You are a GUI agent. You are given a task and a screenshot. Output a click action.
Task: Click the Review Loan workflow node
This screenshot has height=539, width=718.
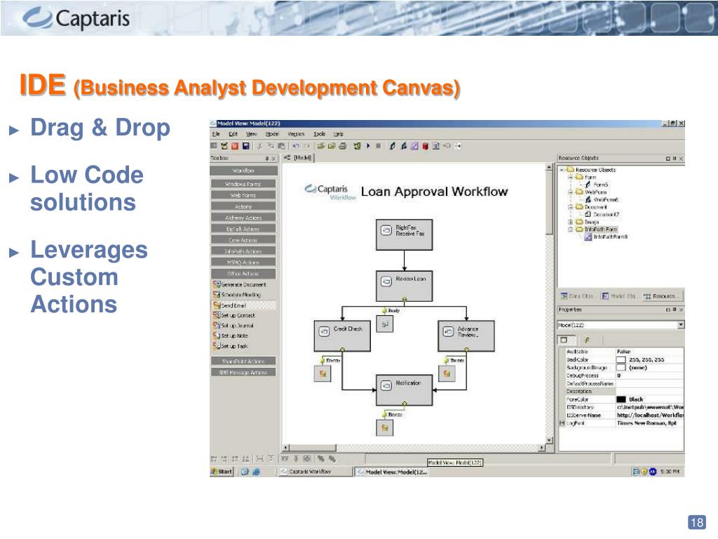[x=405, y=286]
